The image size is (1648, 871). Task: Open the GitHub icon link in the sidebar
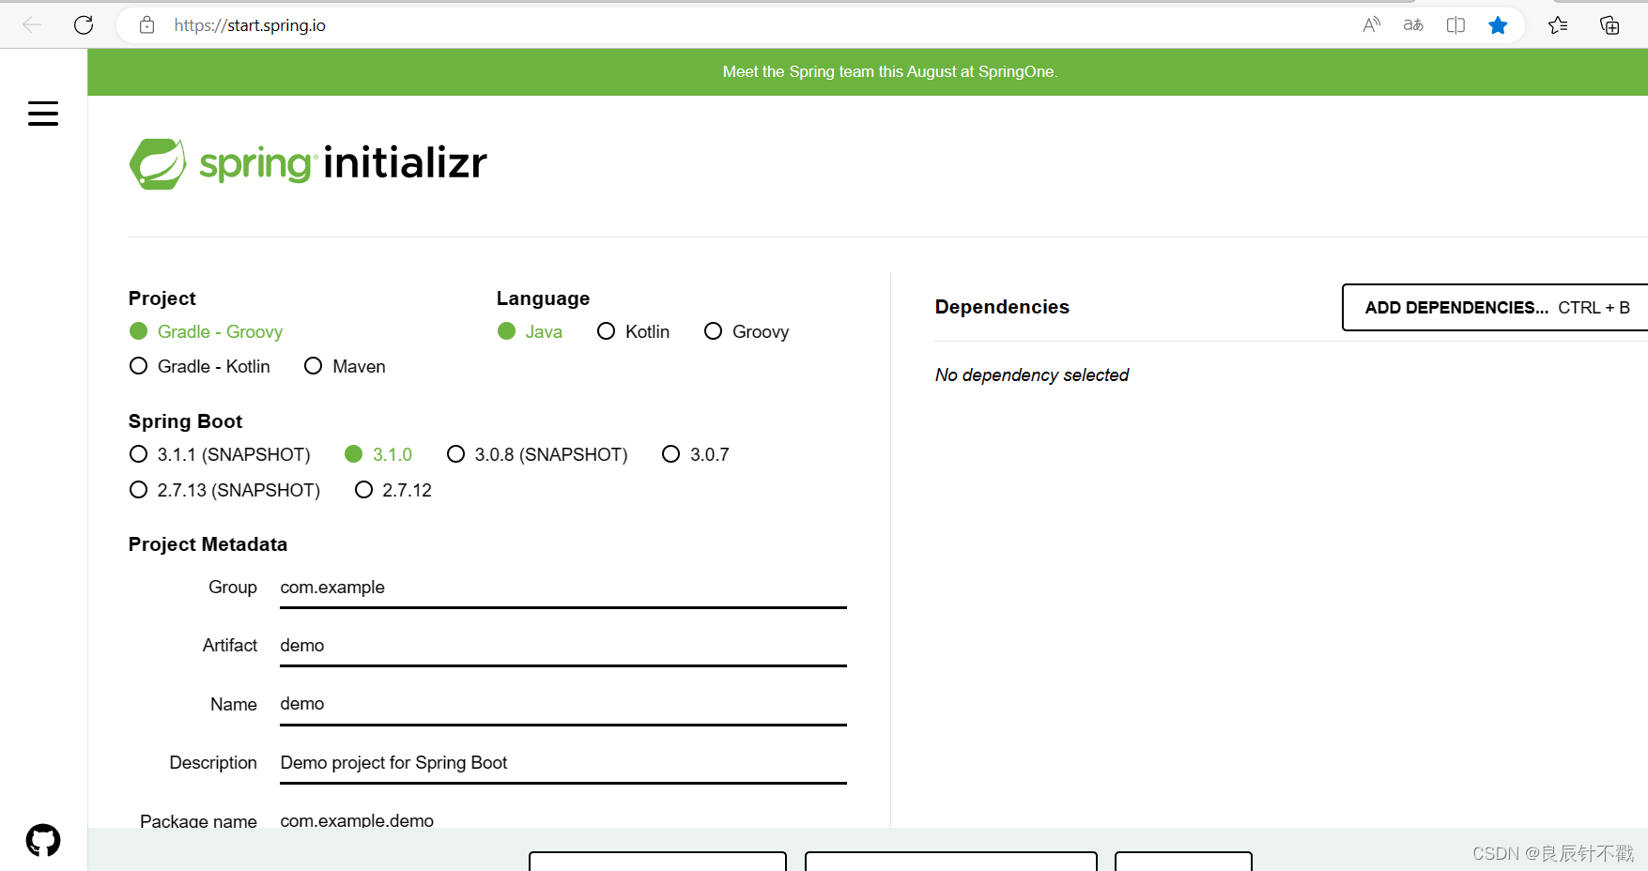(x=43, y=840)
